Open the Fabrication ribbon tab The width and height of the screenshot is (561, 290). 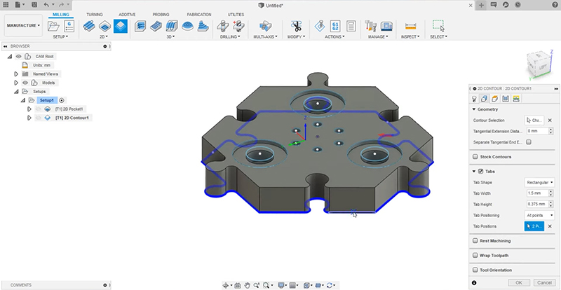(201, 14)
